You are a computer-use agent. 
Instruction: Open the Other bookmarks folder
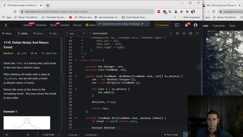click(190, 17)
